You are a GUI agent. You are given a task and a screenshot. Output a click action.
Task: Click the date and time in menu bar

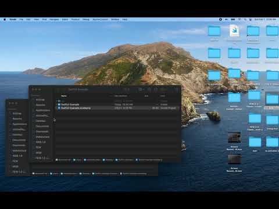coord(265,20)
